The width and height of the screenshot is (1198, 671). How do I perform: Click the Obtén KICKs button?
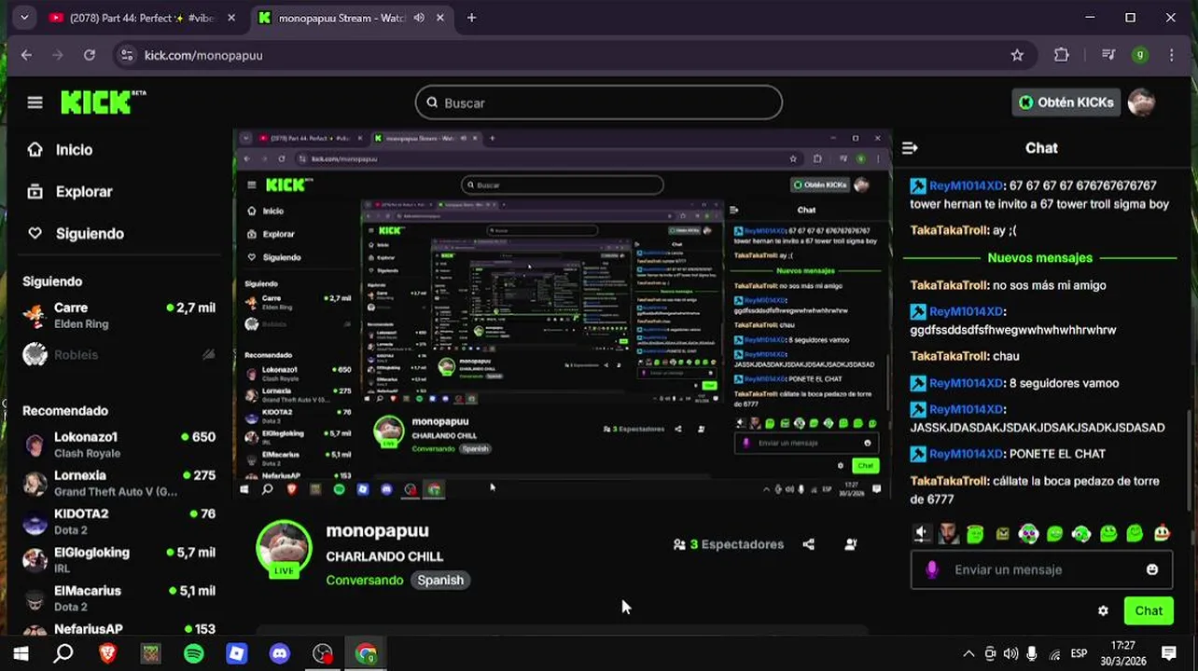pyautogui.click(x=1066, y=103)
